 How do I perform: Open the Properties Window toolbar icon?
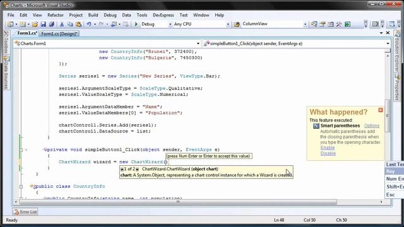pos(323,24)
